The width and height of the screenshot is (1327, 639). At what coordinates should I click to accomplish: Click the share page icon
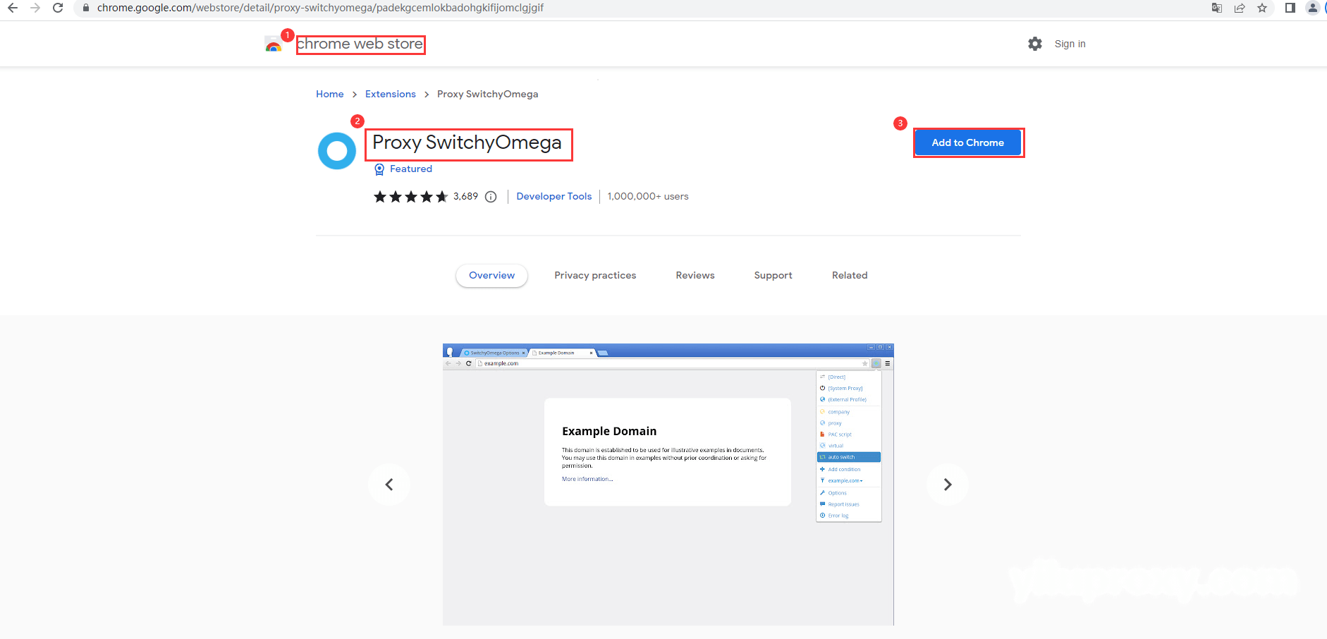pos(1240,8)
